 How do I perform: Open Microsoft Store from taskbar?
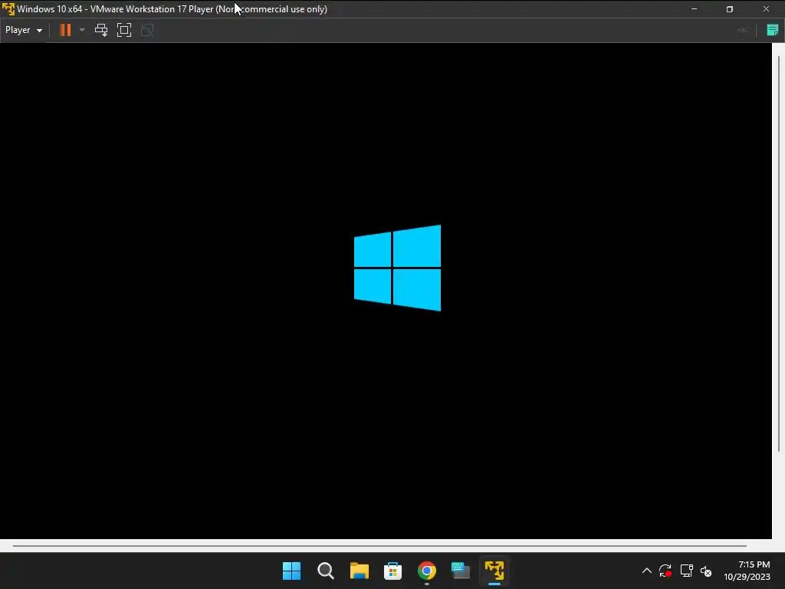[x=393, y=571]
